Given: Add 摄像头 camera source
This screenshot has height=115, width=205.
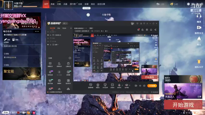Looking at the screenshot, I should coord(98,86).
